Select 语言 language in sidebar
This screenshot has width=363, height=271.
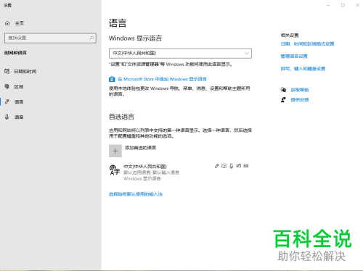tap(19, 102)
